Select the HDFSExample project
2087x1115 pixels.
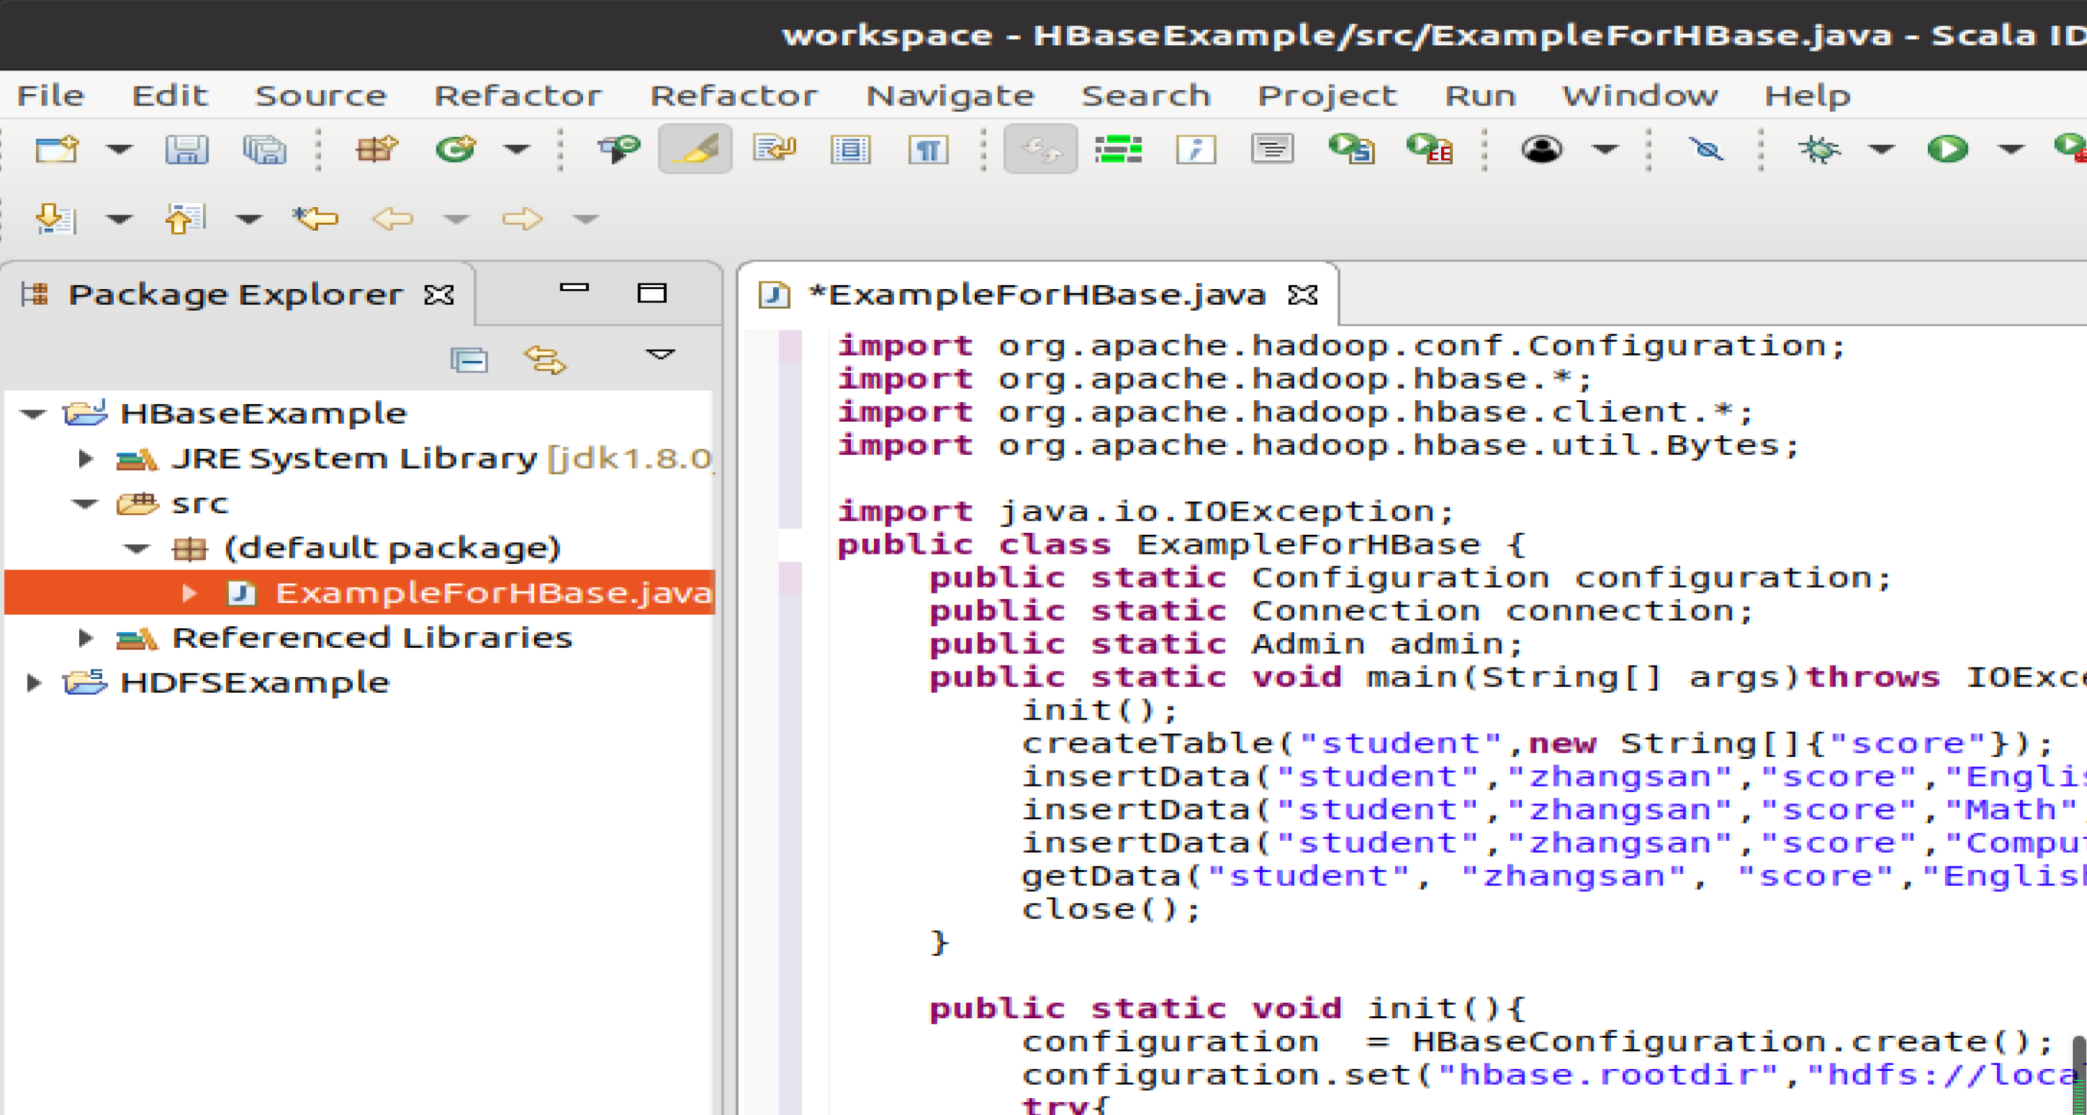pyautogui.click(x=255, y=683)
